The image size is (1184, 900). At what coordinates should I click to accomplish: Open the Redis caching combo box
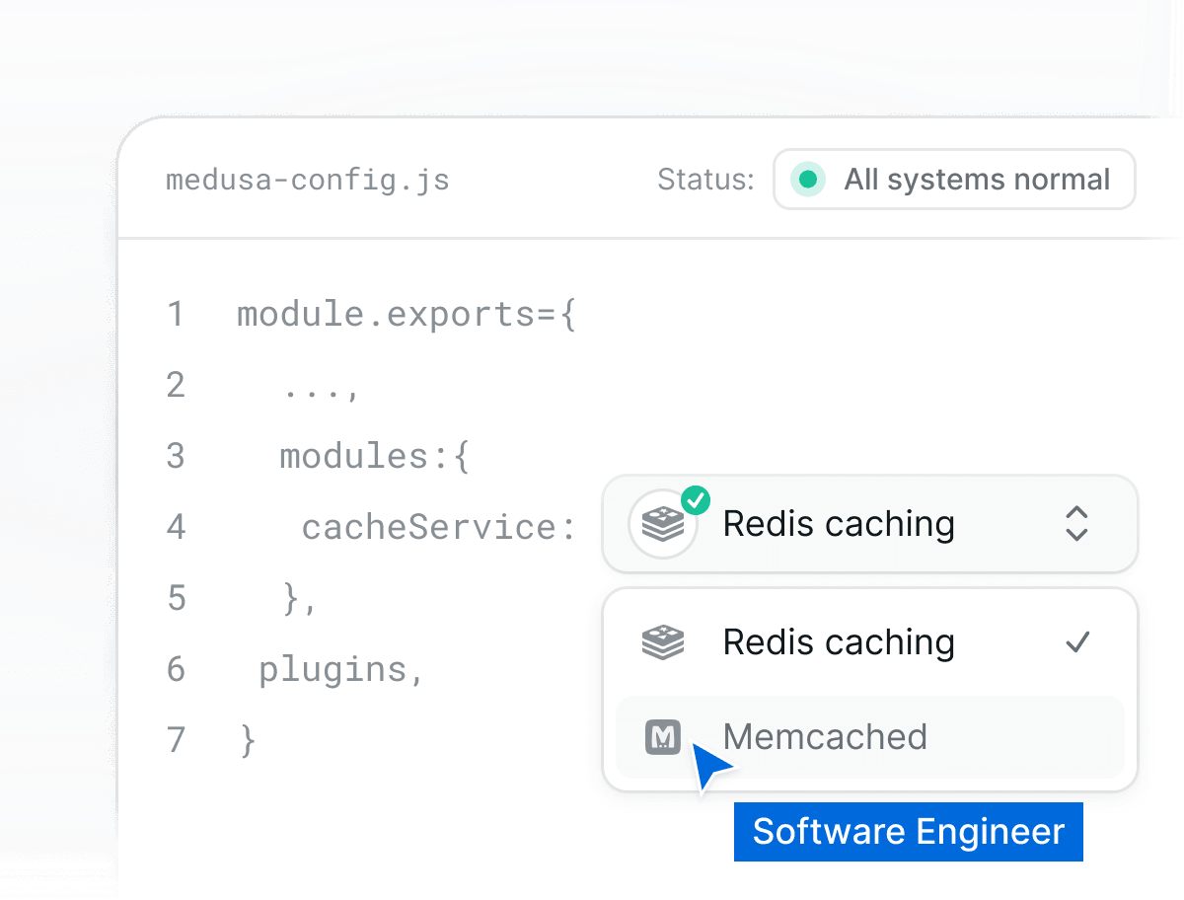click(x=869, y=524)
